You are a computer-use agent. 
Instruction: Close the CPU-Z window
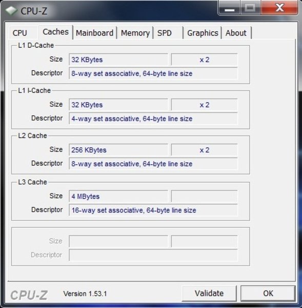[279, 8]
